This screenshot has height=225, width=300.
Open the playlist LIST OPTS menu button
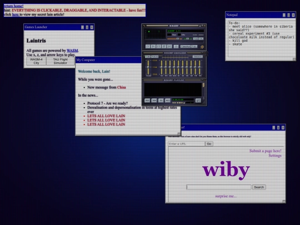pos(198,101)
